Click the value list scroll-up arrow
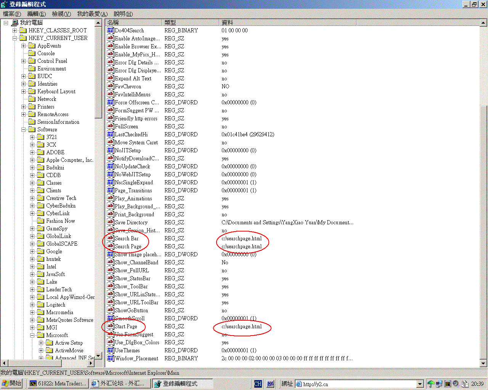 [x=483, y=23]
